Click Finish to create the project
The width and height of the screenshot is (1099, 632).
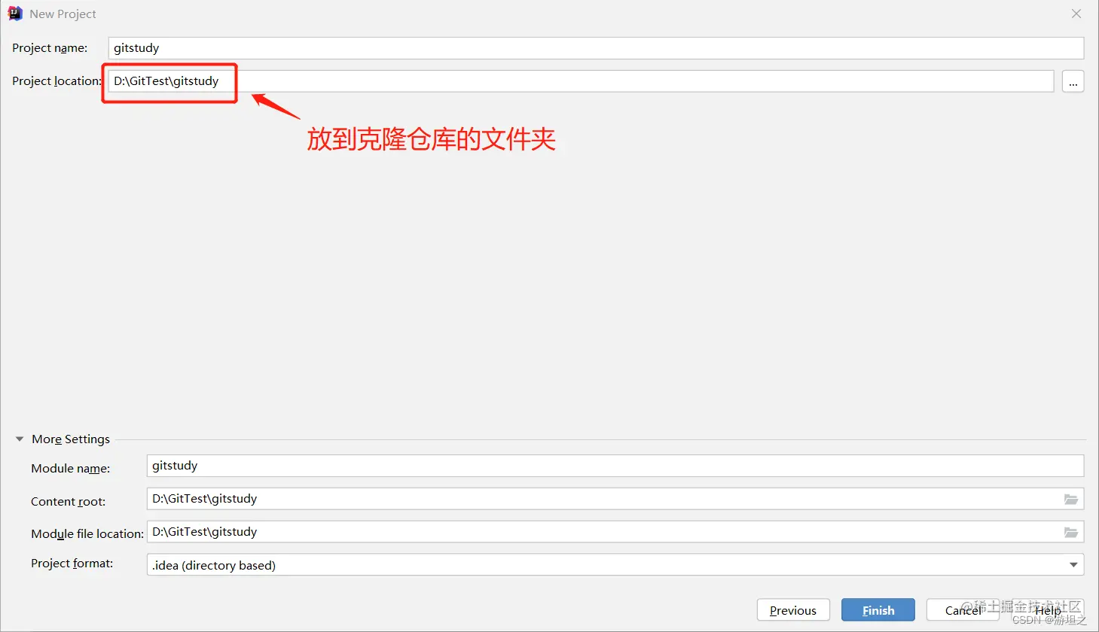(x=878, y=610)
